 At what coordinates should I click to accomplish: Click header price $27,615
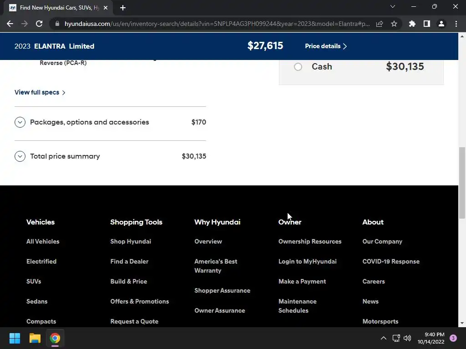[265, 46]
